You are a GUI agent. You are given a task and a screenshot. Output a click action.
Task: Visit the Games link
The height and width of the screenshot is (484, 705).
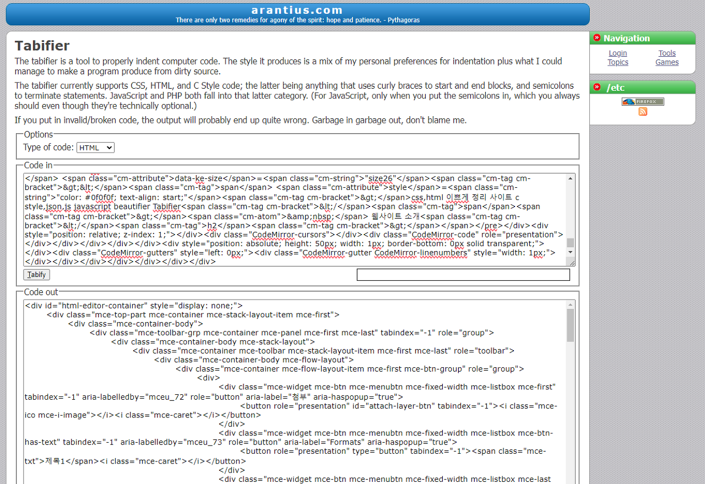click(667, 62)
